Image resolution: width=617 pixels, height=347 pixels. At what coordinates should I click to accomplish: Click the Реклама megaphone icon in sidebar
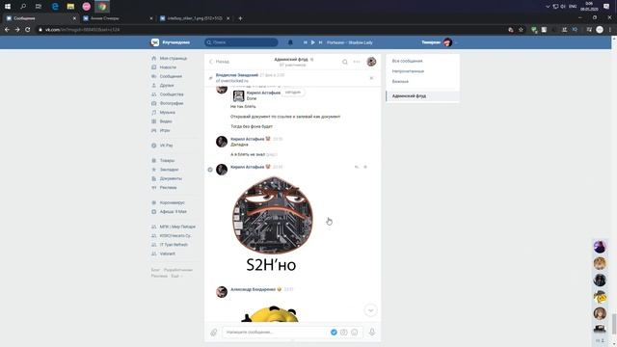click(x=154, y=188)
